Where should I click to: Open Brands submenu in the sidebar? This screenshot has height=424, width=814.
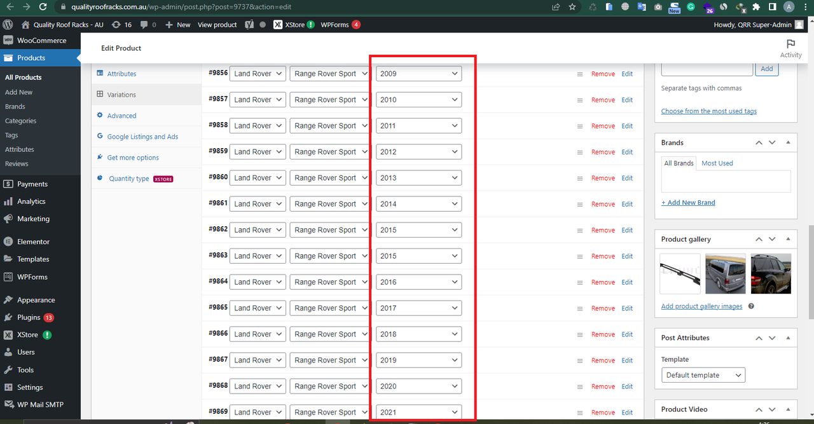pyautogui.click(x=15, y=107)
